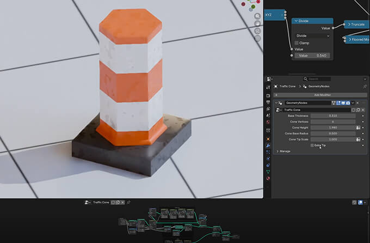Open the Divide operation dropdown
Image resolution: width=370 pixels, height=243 pixels.
(x=312, y=35)
